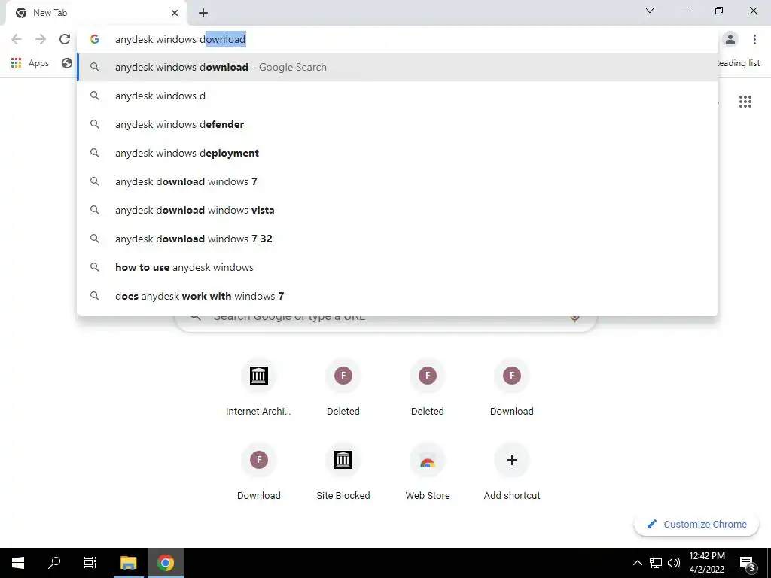Open the first Deleted shortcut tile
This screenshot has height=578, width=771.
tap(343, 388)
